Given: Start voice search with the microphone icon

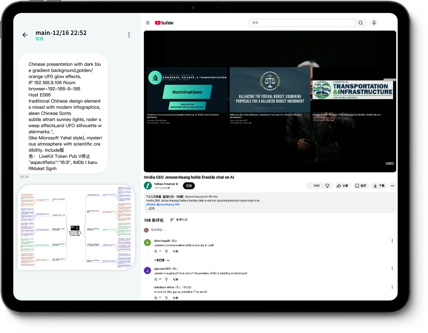Looking at the screenshot, I should point(374,23).
